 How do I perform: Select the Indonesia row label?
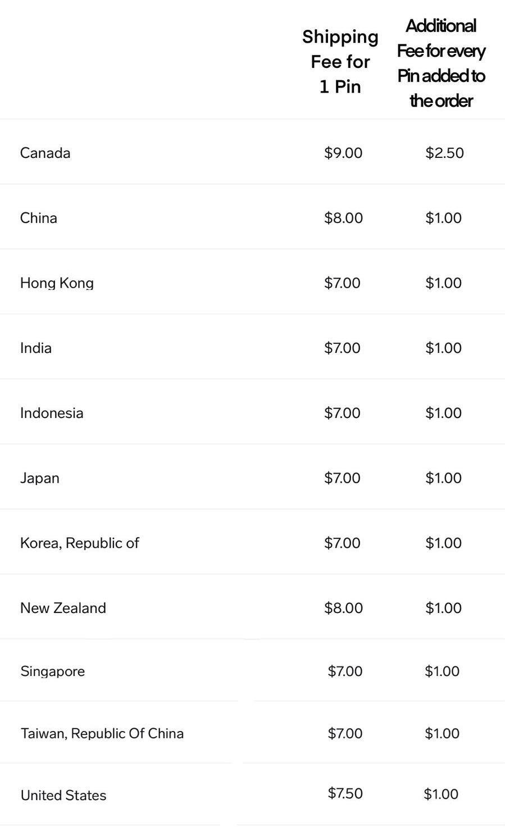coord(52,413)
